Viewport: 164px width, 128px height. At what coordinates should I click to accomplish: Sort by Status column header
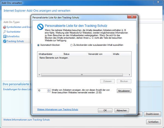[x=75, y=54]
